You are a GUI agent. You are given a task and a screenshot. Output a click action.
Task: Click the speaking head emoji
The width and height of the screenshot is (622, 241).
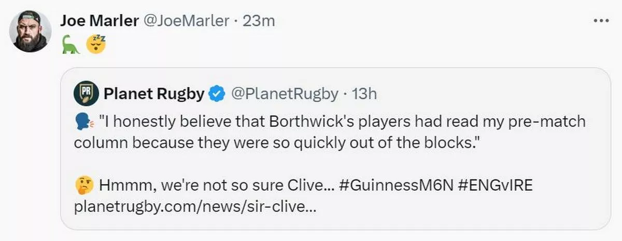84,122
